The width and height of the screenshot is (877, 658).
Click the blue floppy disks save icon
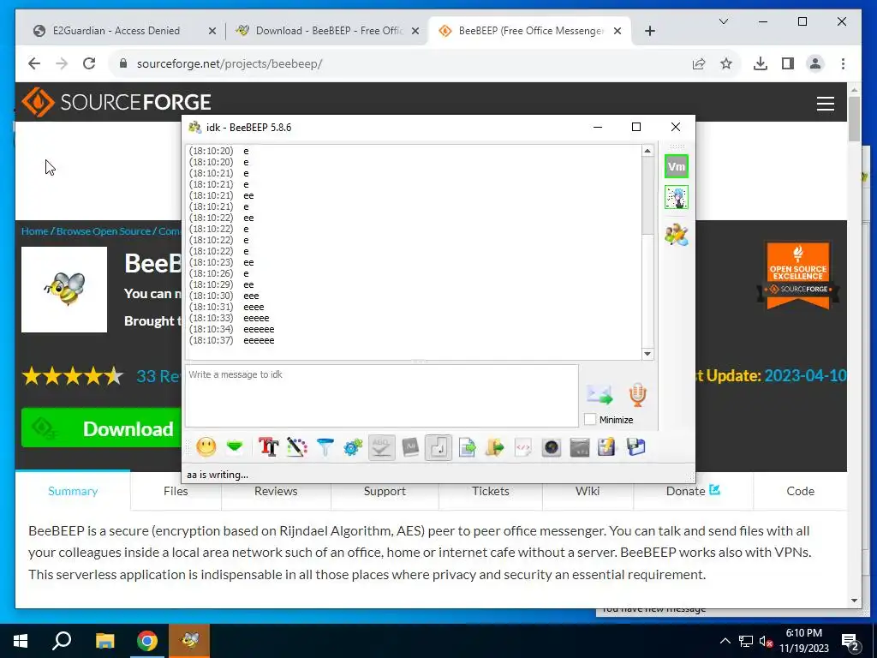click(636, 447)
